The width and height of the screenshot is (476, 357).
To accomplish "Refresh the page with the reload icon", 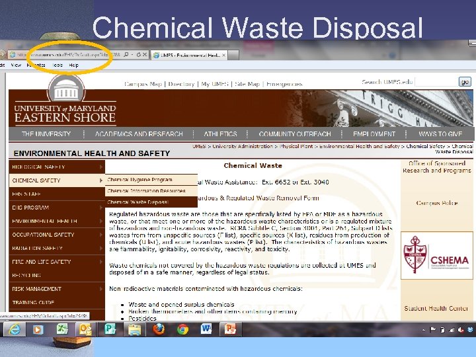I will point(138,55).
